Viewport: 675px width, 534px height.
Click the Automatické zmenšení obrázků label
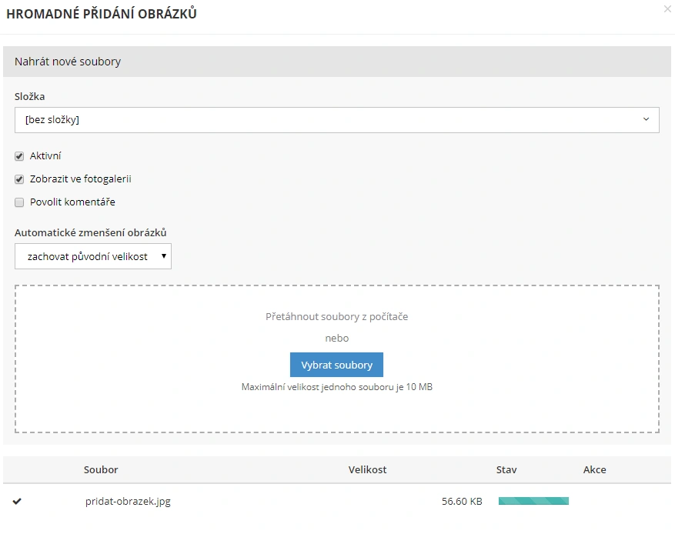[x=91, y=232]
